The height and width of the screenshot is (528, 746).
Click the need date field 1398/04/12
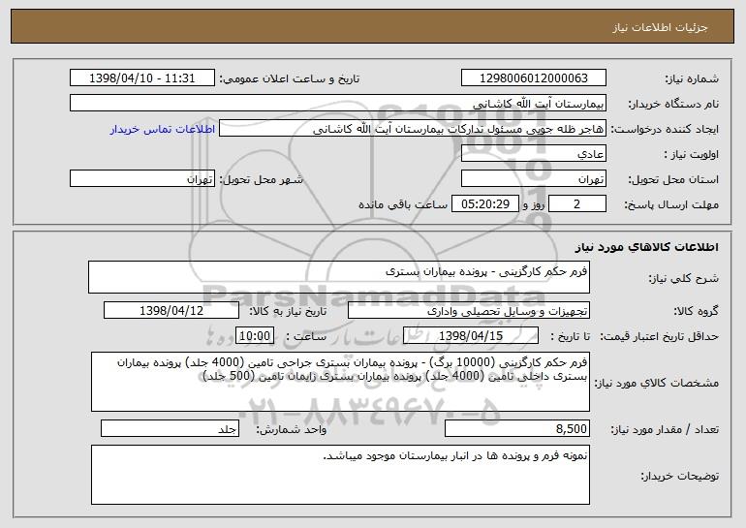coord(171,311)
